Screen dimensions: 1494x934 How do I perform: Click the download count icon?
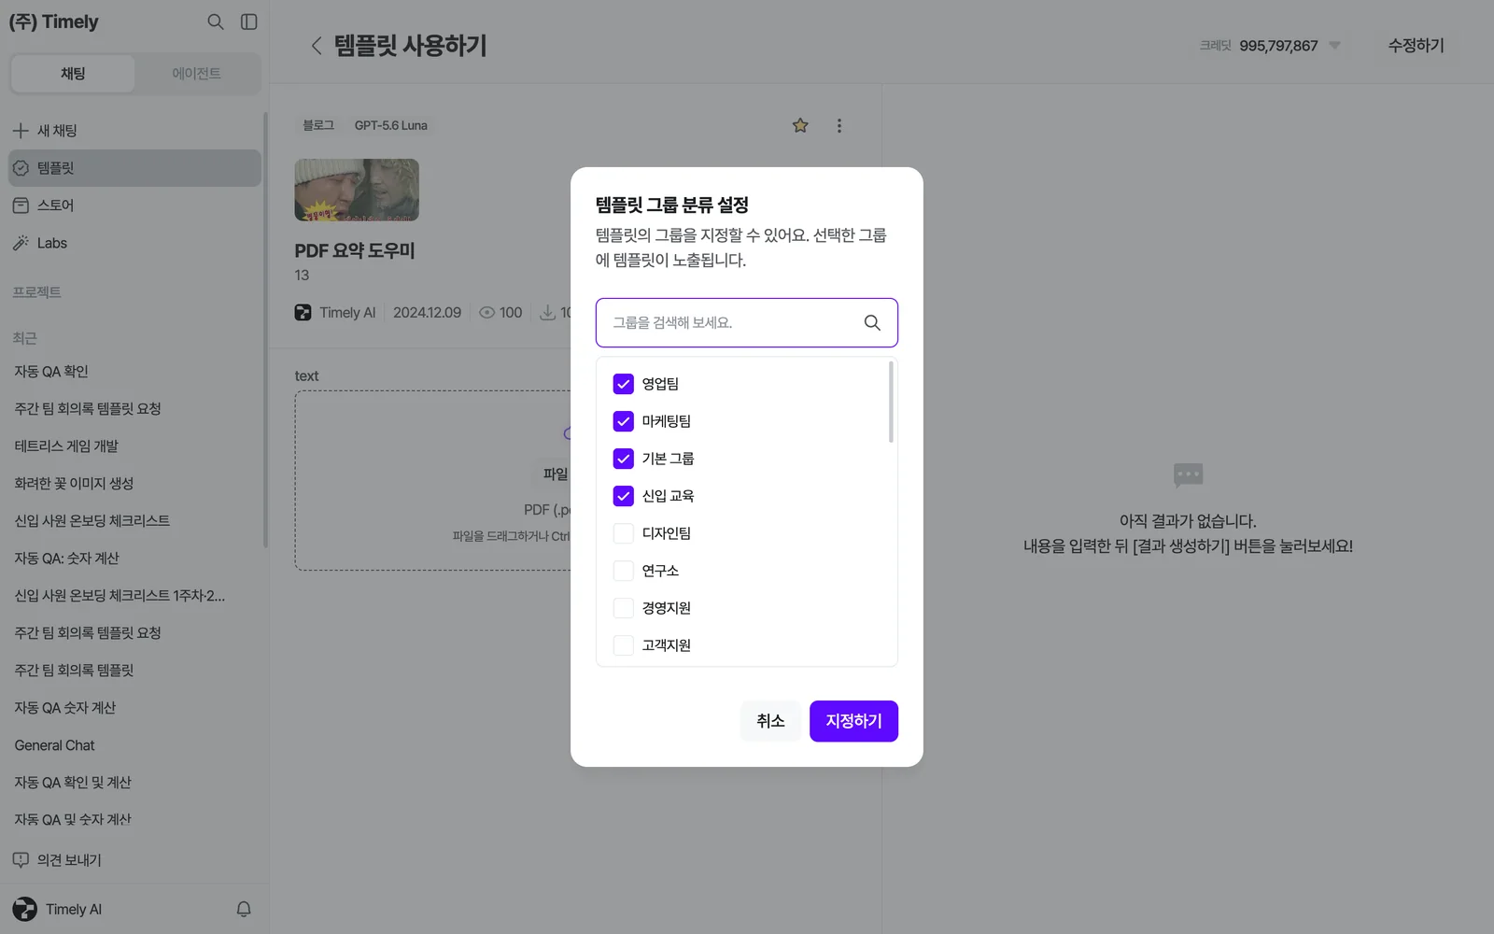coord(548,313)
